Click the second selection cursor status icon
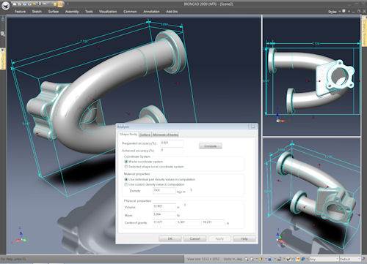 pos(252,259)
